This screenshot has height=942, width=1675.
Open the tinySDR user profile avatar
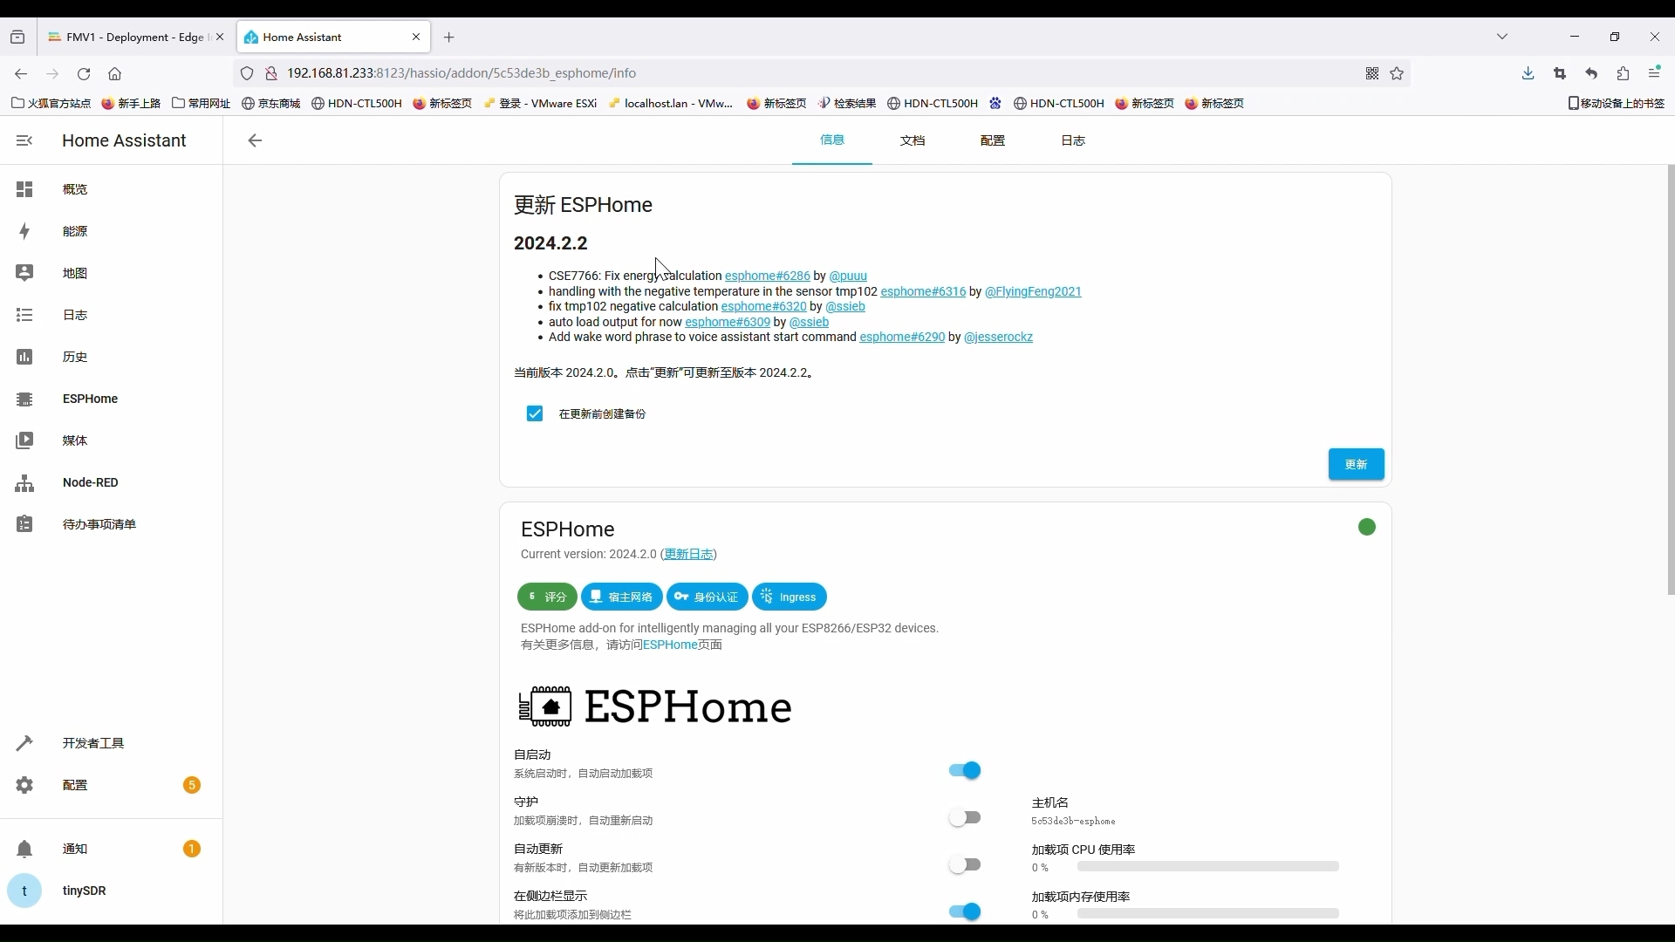[24, 891]
